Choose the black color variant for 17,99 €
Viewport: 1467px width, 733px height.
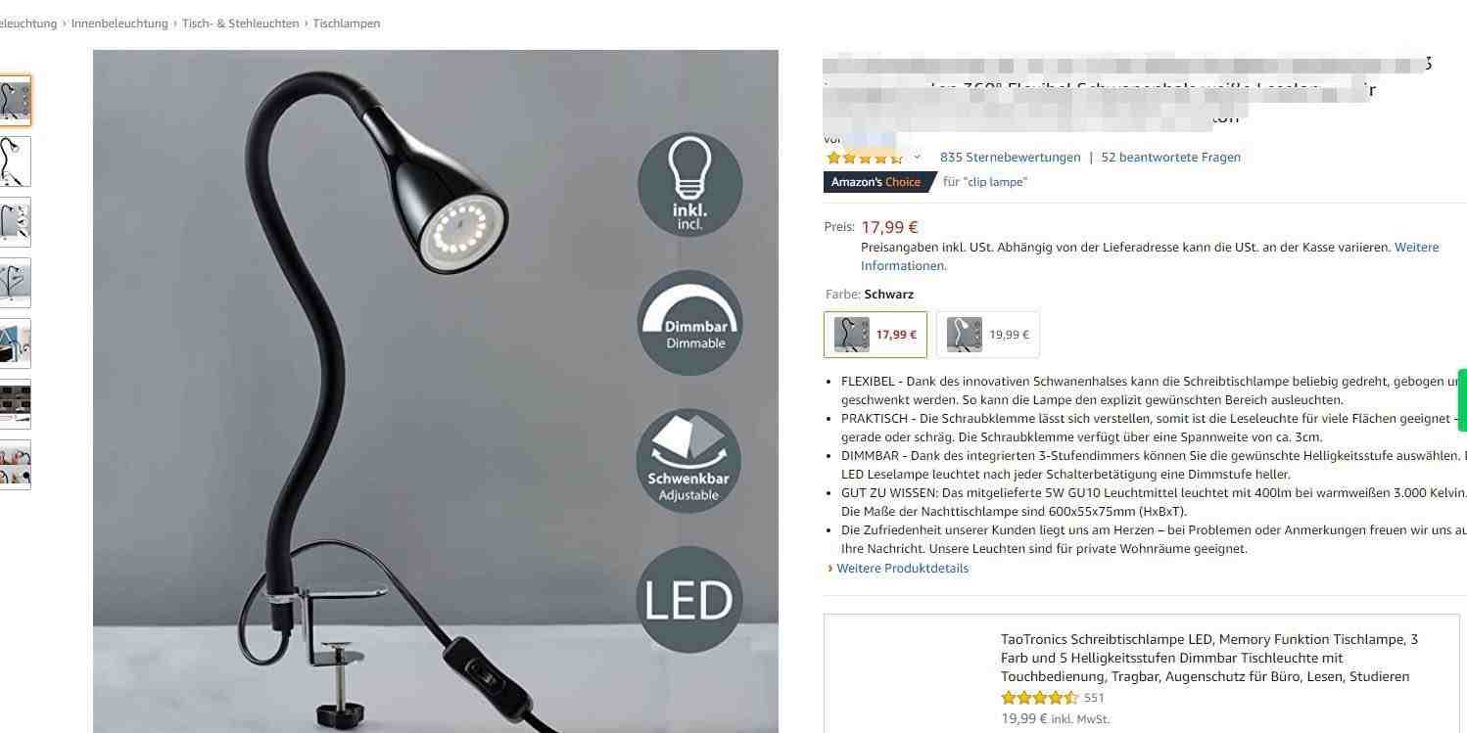tap(875, 335)
